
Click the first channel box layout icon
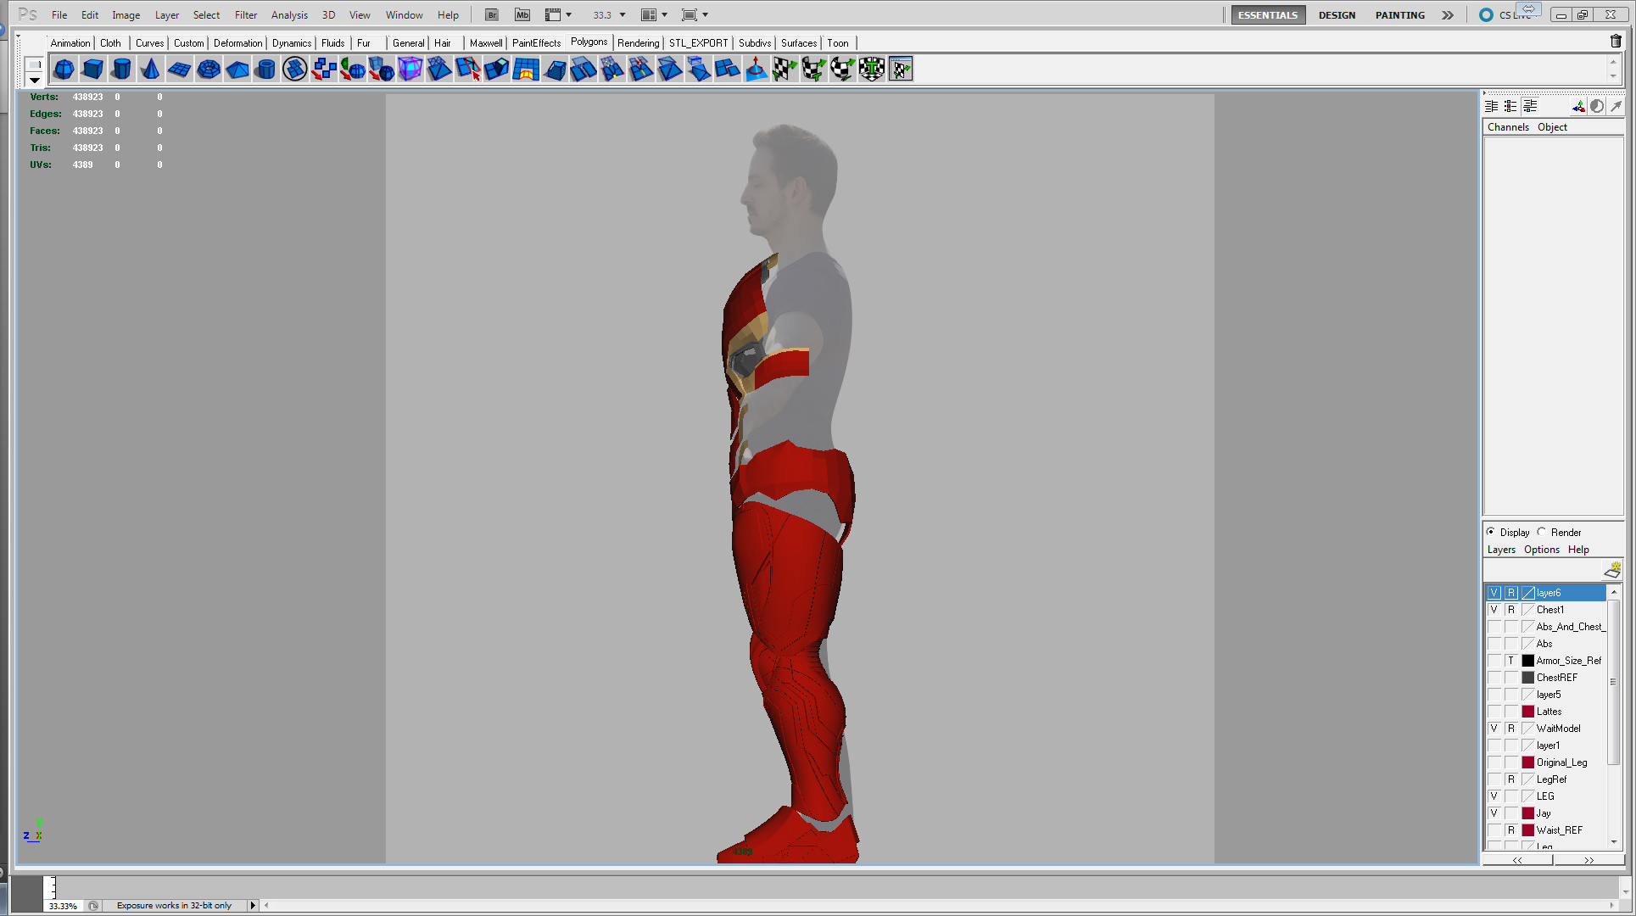click(1491, 106)
